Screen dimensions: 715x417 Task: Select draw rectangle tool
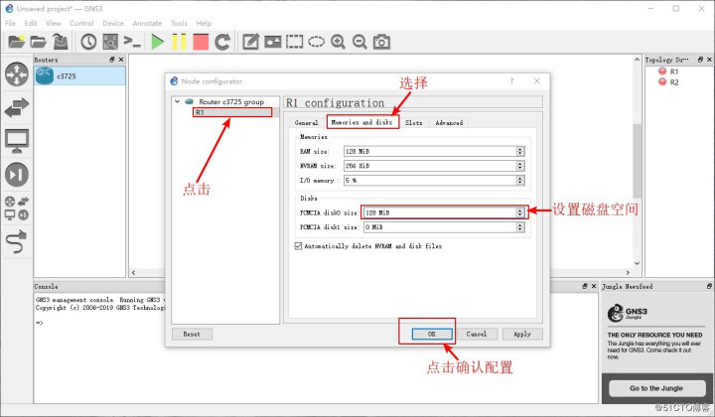pos(294,42)
